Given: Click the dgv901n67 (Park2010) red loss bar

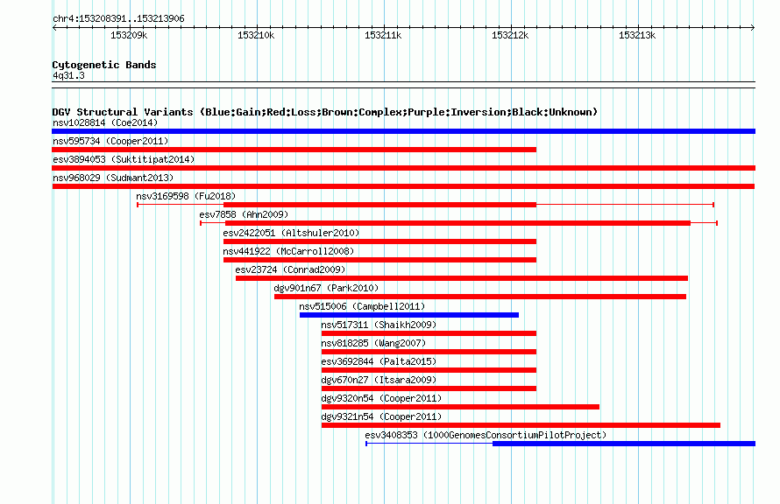Looking at the screenshot, I should 480,297.
